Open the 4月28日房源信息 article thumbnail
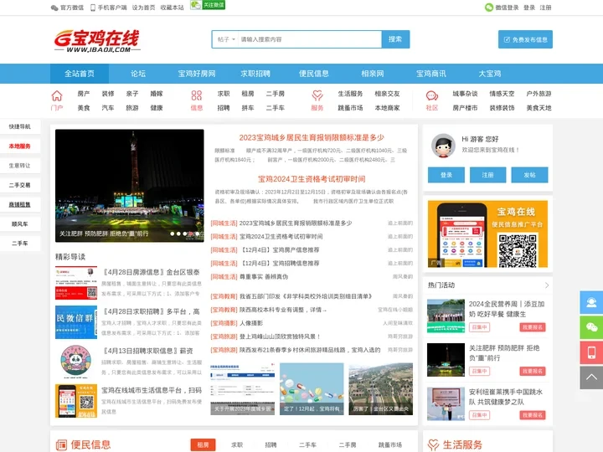 click(x=76, y=283)
